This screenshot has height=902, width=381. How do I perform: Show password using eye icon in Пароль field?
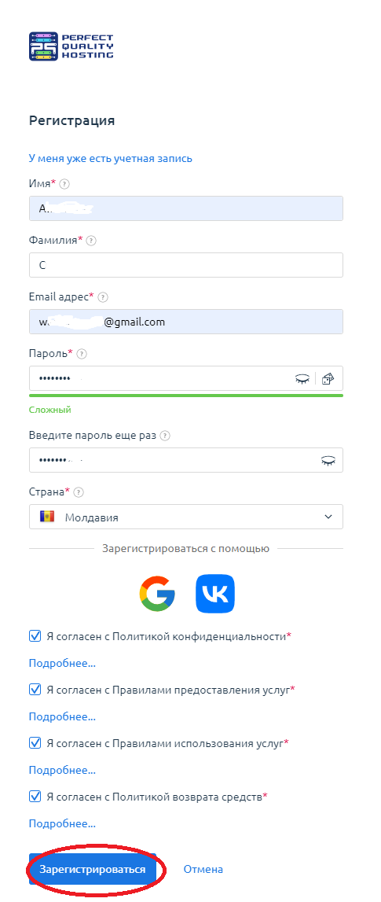pos(302,378)
